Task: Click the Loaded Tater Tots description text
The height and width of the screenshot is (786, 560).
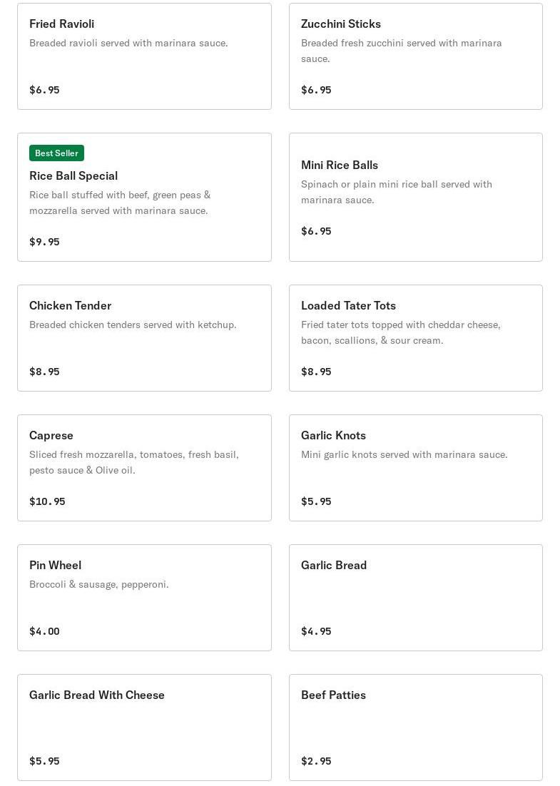Action: [401, 332]
